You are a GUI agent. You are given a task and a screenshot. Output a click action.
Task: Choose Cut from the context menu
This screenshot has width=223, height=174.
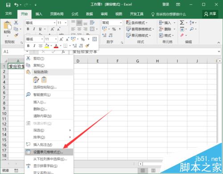point(49,58)
